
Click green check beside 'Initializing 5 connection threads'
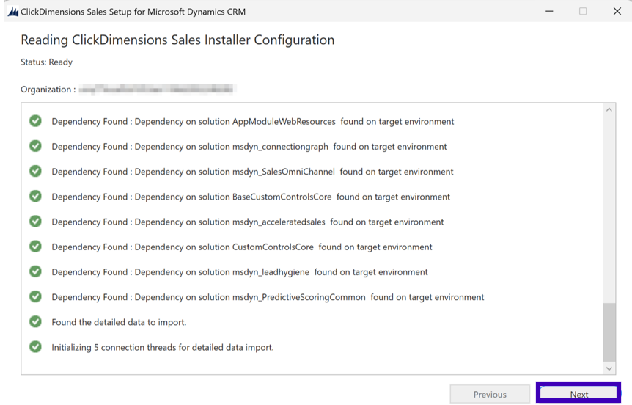35,347
